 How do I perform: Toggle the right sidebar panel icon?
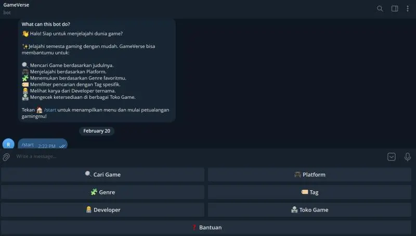(395, 8)
